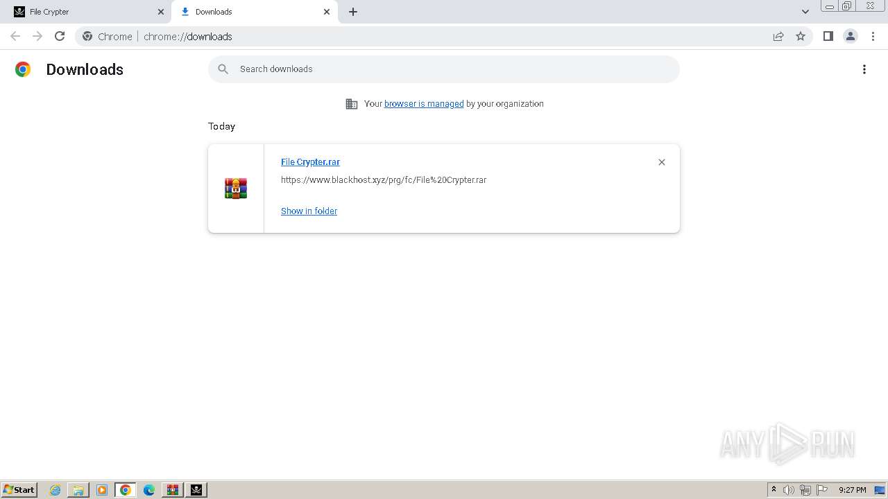888x499 pixels.
Task: Open the Downloads page more-actions menu
Action: (x=864, y=69)
